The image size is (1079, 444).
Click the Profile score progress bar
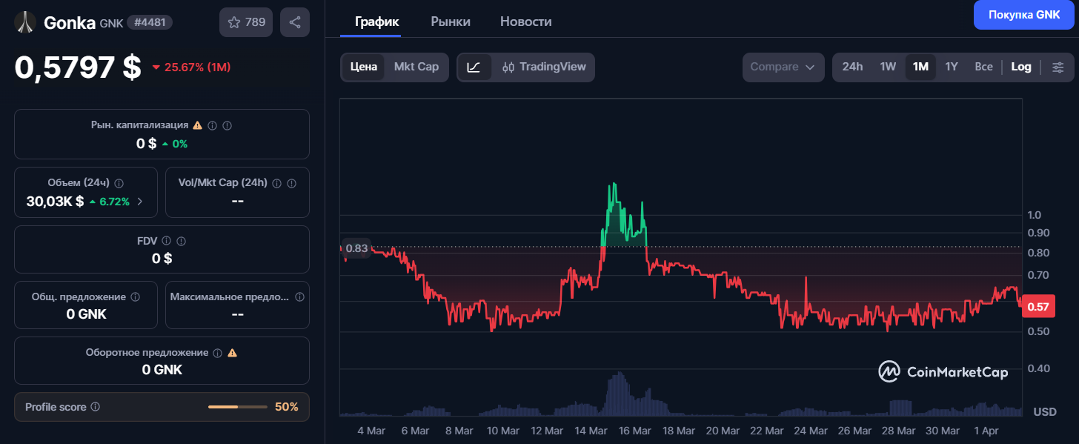coord(237,407)
